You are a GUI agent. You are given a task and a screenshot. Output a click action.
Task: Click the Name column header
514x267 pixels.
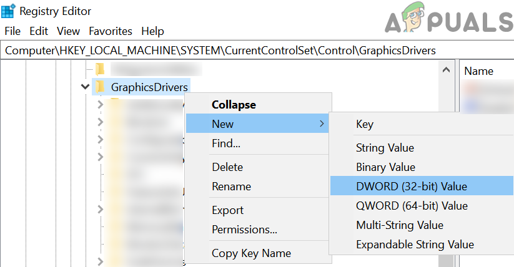coord(479,71)
